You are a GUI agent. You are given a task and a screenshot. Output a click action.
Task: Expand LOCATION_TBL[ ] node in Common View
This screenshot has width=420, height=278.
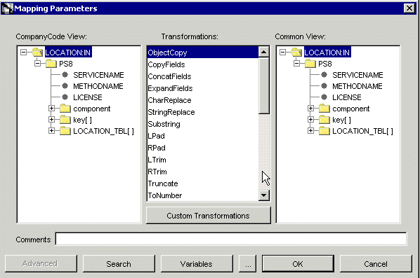click(310, 130)
